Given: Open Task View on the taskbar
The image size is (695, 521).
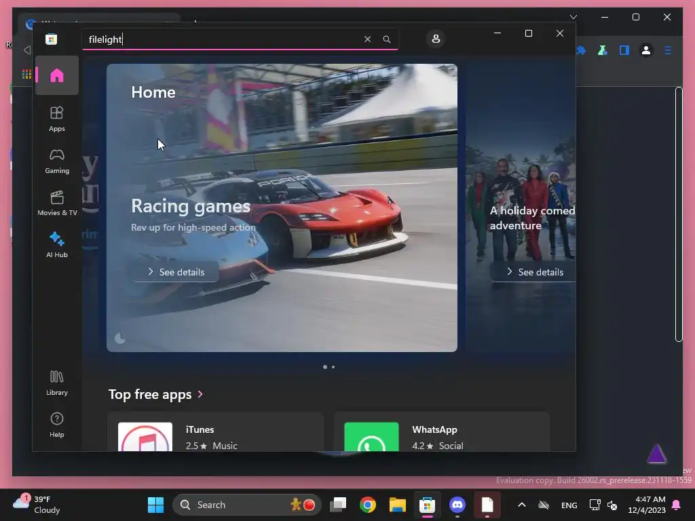Looking at the screenshot, I should 338,505.
